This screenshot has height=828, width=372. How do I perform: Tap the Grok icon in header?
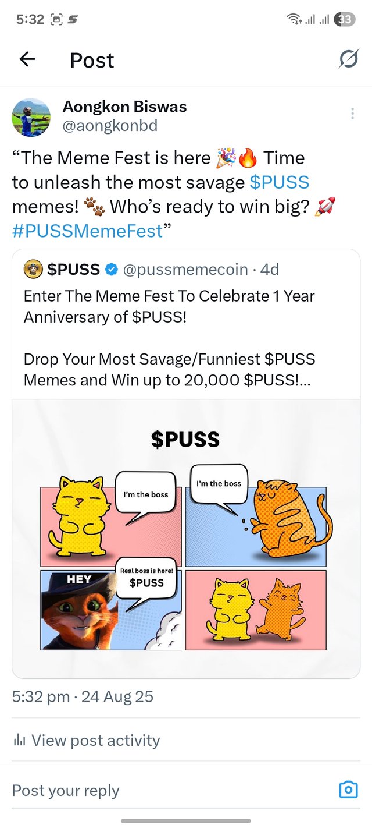pos(348,59)
